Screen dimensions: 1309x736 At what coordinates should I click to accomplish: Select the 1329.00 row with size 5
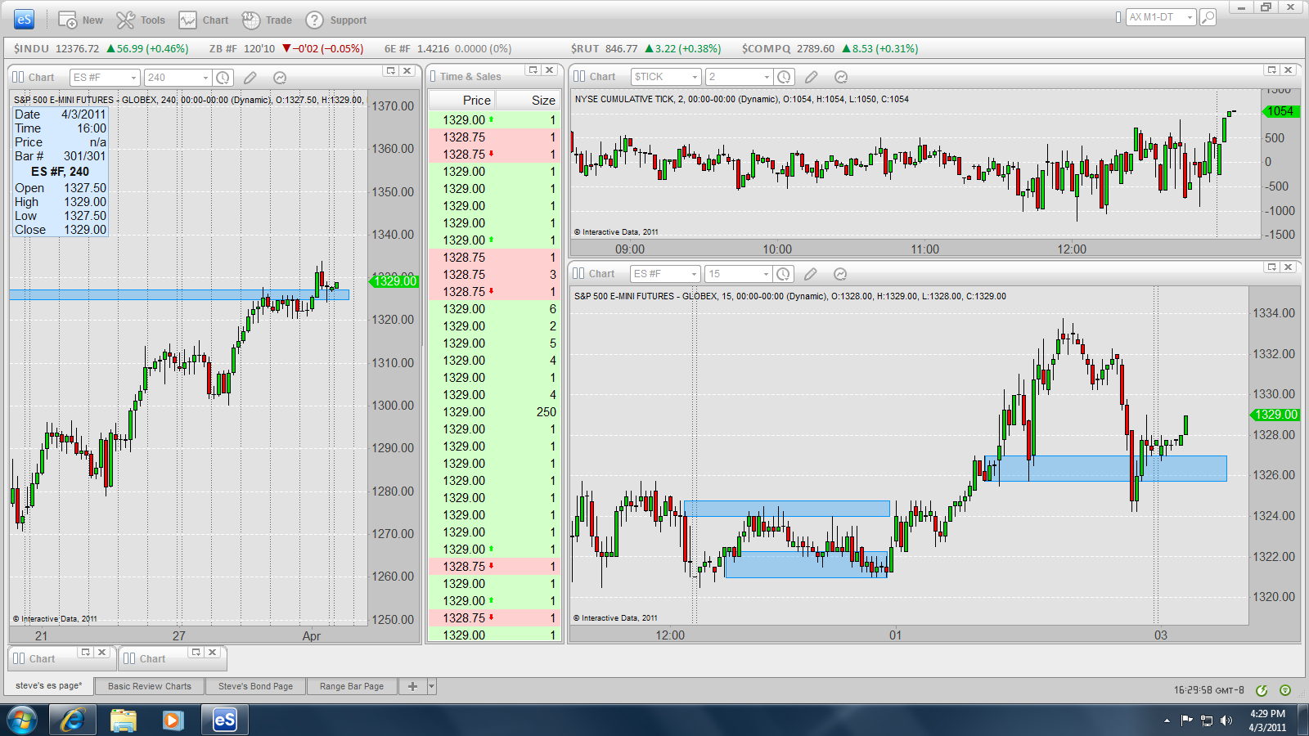point(494,343)
